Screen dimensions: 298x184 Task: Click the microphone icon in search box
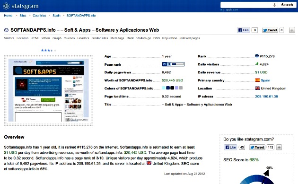pos(274,5)
